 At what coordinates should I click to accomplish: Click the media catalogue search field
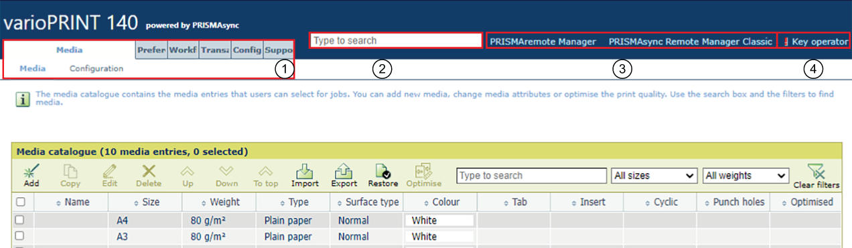(x=531, y=175)
